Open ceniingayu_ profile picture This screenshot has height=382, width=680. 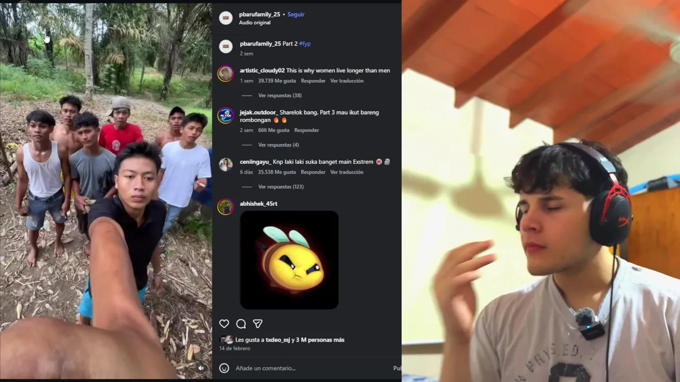(x=226, y=164)
